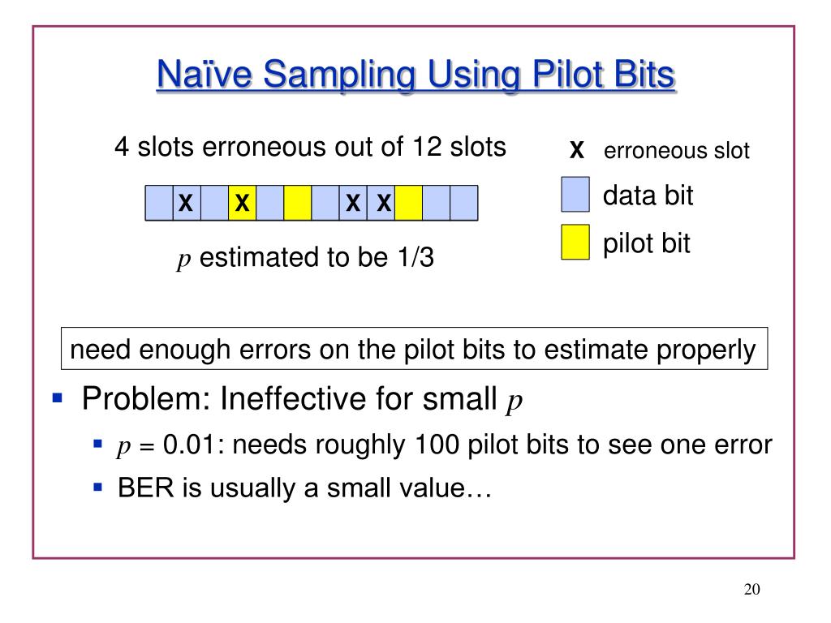The height and width of the screenshot is (623, 831).
Task: Click the first blue slot in the strip
Action: tap(159, 203)
